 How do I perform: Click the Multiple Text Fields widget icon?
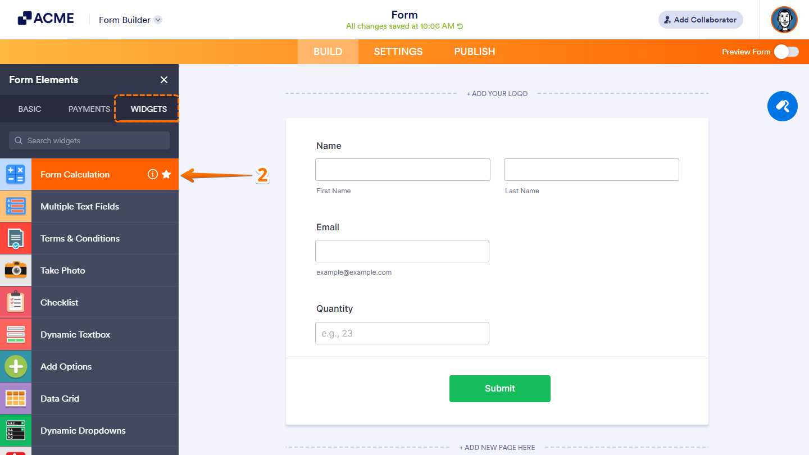tap(16, 206)
